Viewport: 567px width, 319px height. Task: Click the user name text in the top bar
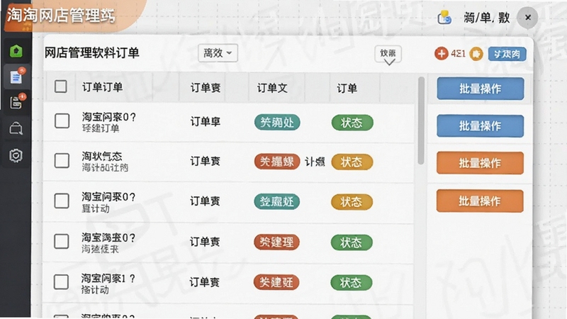click(x=487, y=17)
